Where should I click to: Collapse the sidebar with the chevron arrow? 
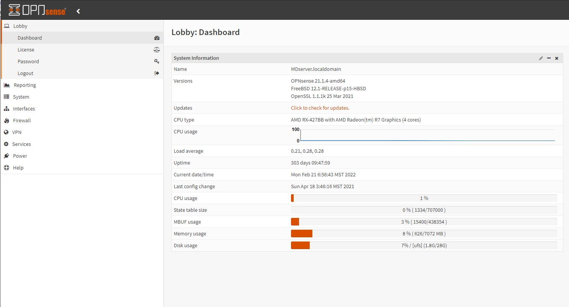(x=78, y=11)
